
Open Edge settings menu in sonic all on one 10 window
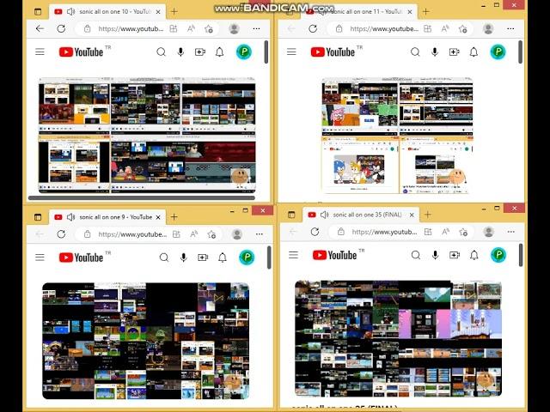click(256, 28)
